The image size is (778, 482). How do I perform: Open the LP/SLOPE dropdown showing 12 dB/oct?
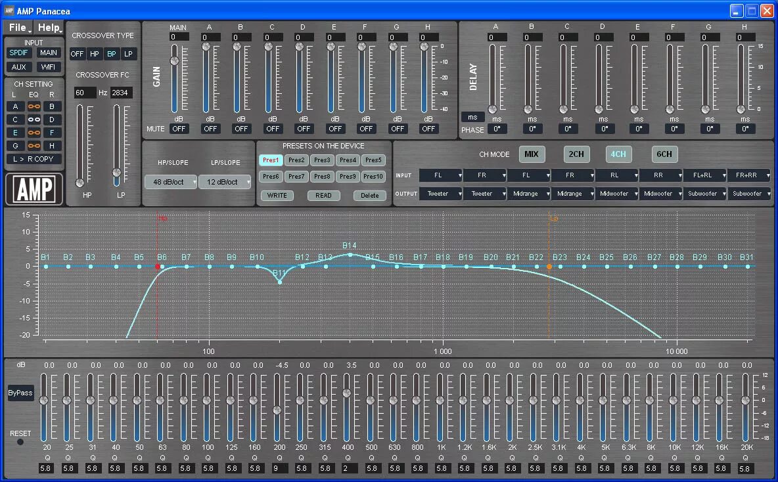(x=225, y=182)
